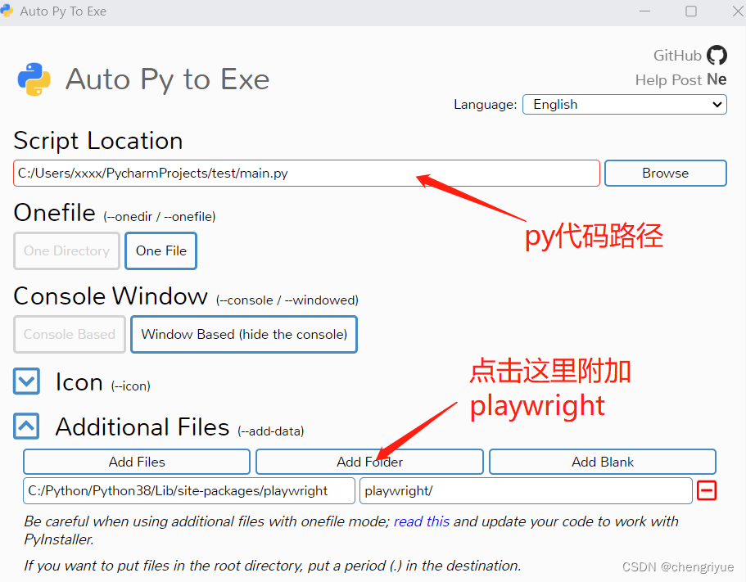Viewport: 746px width, 582px height.
Task: Maximize the Auto Py To Exe window
Action: click(x=691, y=11)
